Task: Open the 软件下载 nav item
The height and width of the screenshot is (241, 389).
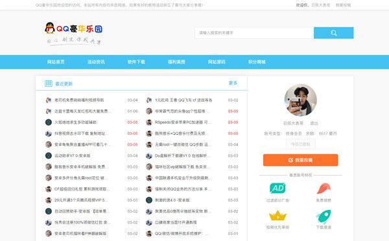Action: tap(136, 62)
